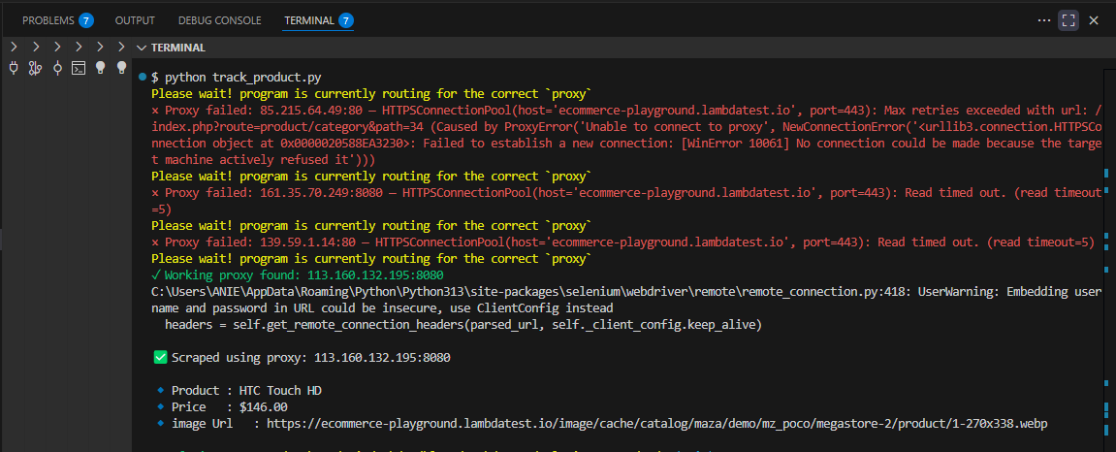Click the 'headers = self.get_remote_connection_headers' line
Viewport: 1116px width, 452px height.
click(x=463, y=325)
